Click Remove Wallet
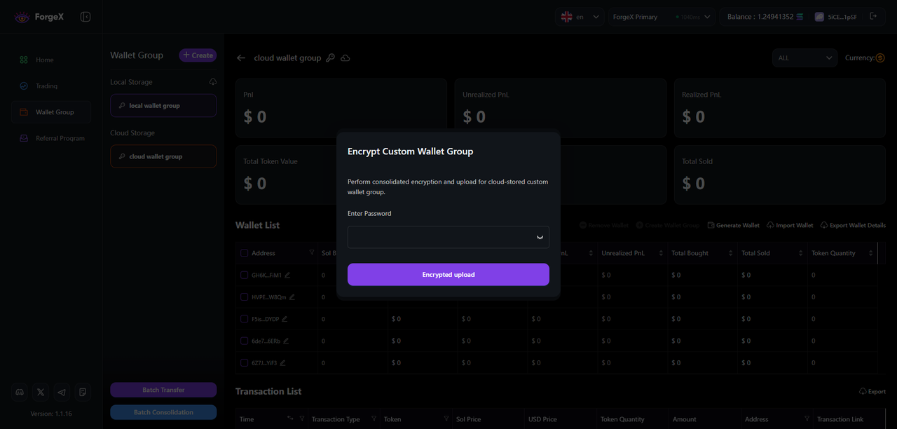 604,226
